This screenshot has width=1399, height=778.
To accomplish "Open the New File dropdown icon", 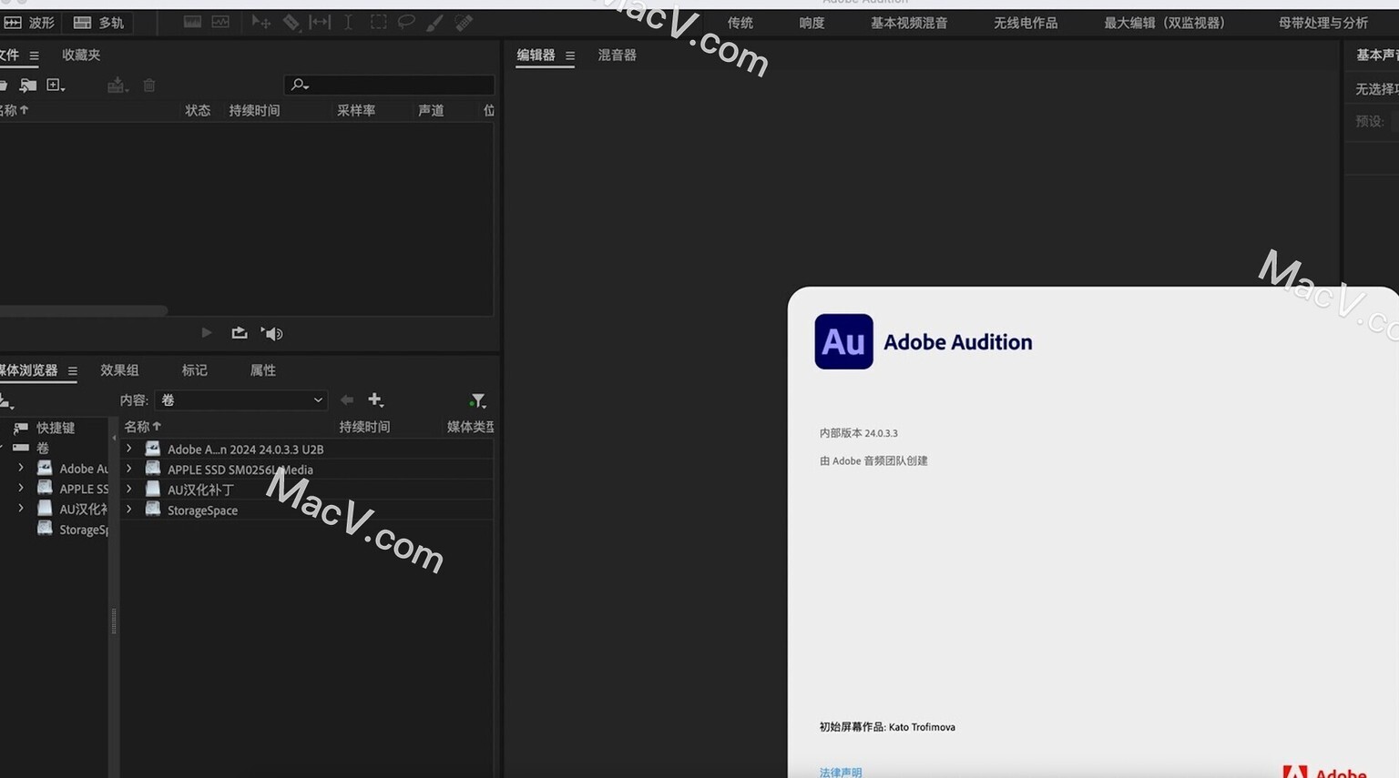I will [x=56, y=85].
